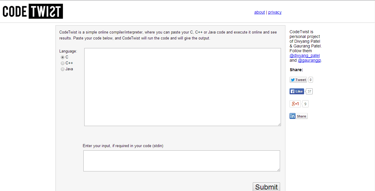This screenshot has height=191, width=375.
Task: Click the Google +1 button
Action: pos(295,104)
